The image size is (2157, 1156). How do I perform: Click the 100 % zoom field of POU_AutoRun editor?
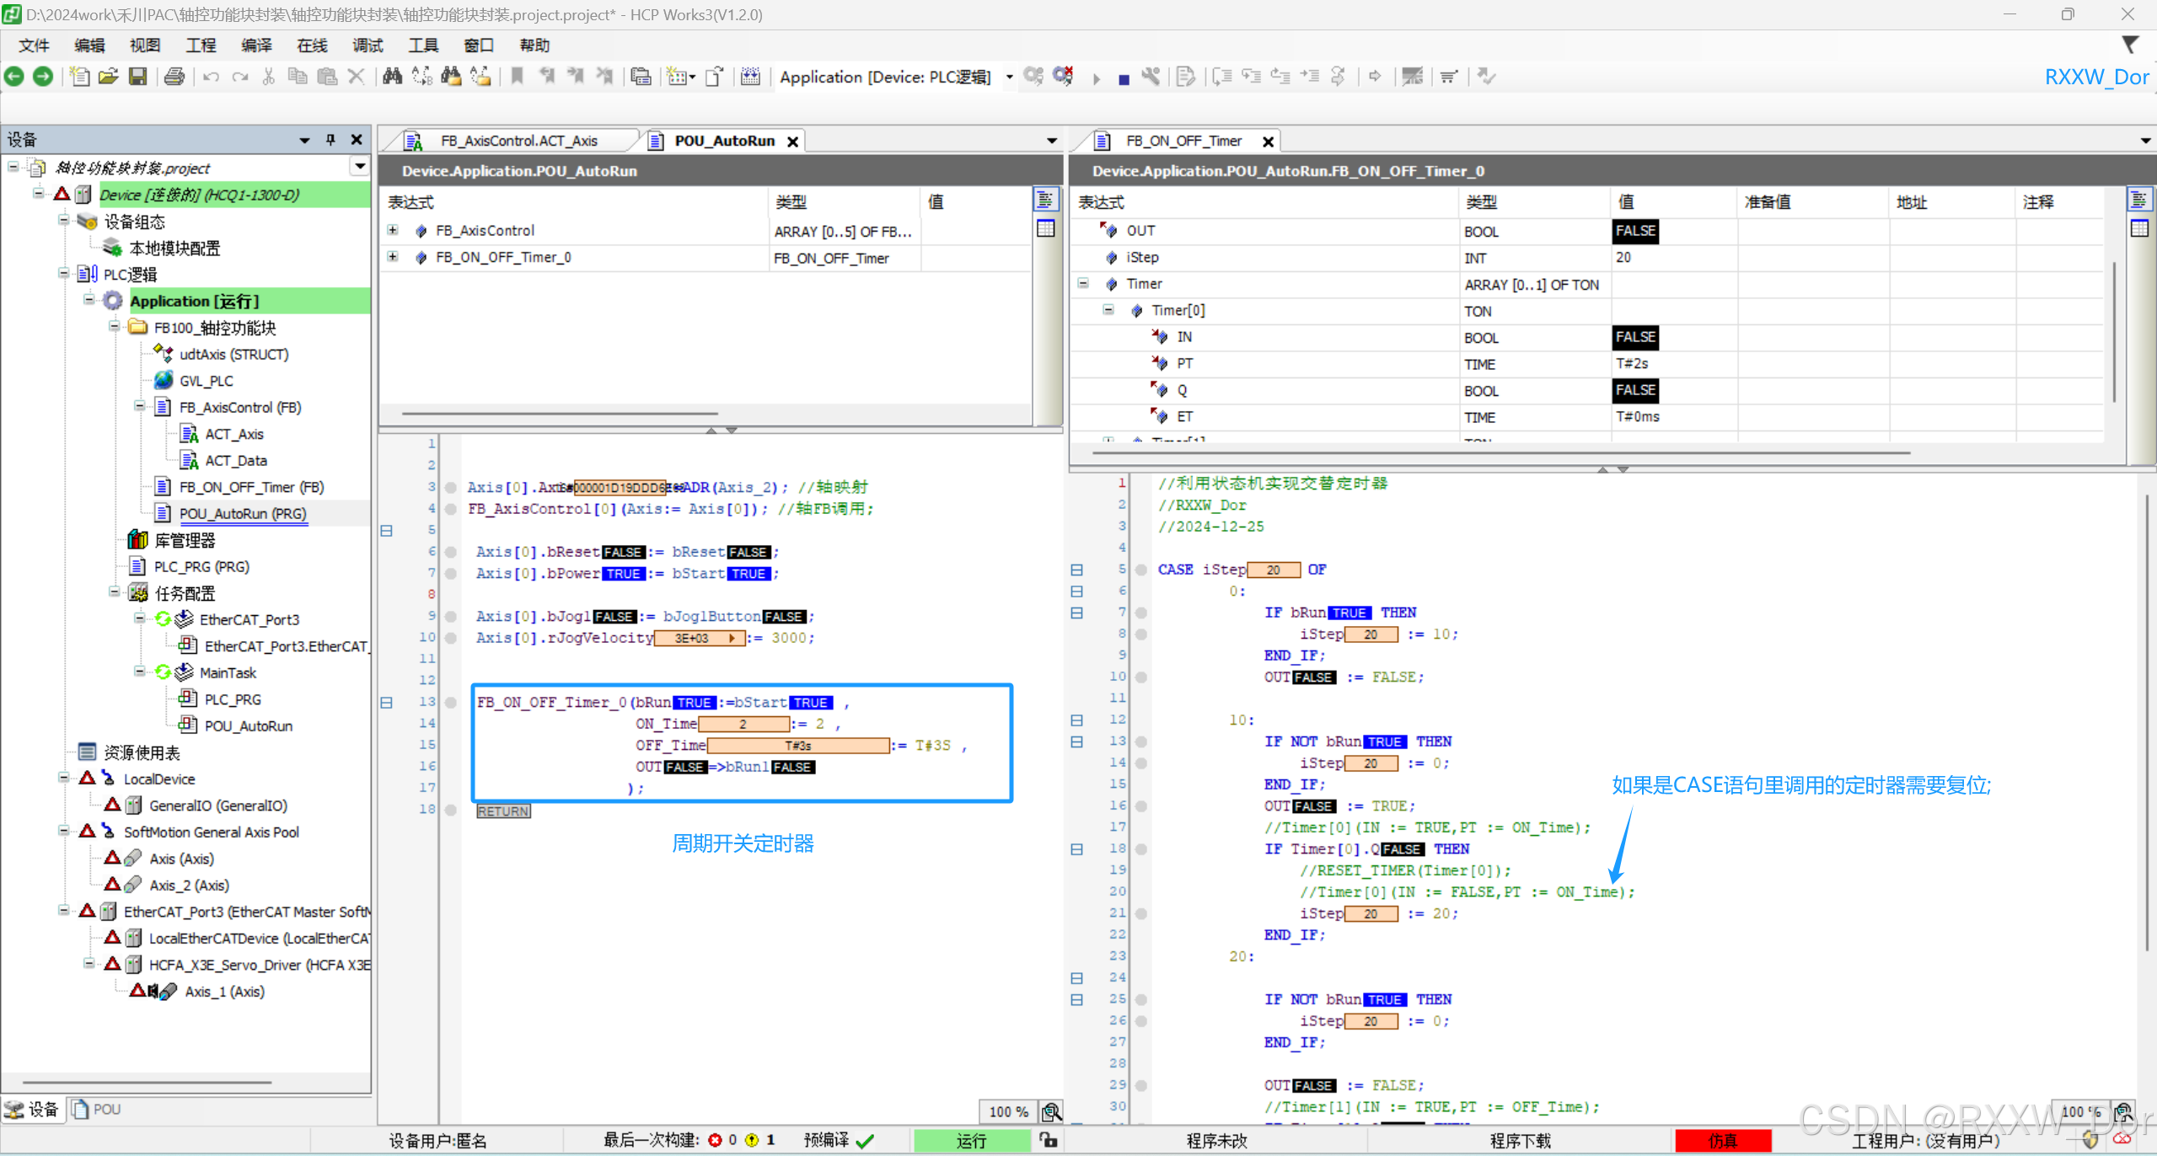[1008, 1111]
